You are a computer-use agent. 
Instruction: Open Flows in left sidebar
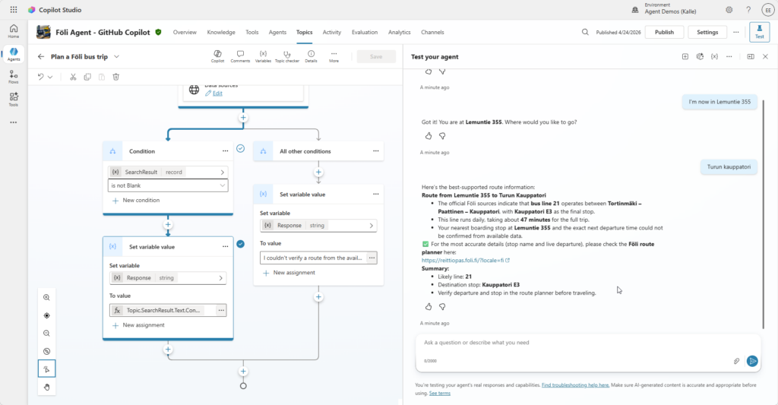14,77
